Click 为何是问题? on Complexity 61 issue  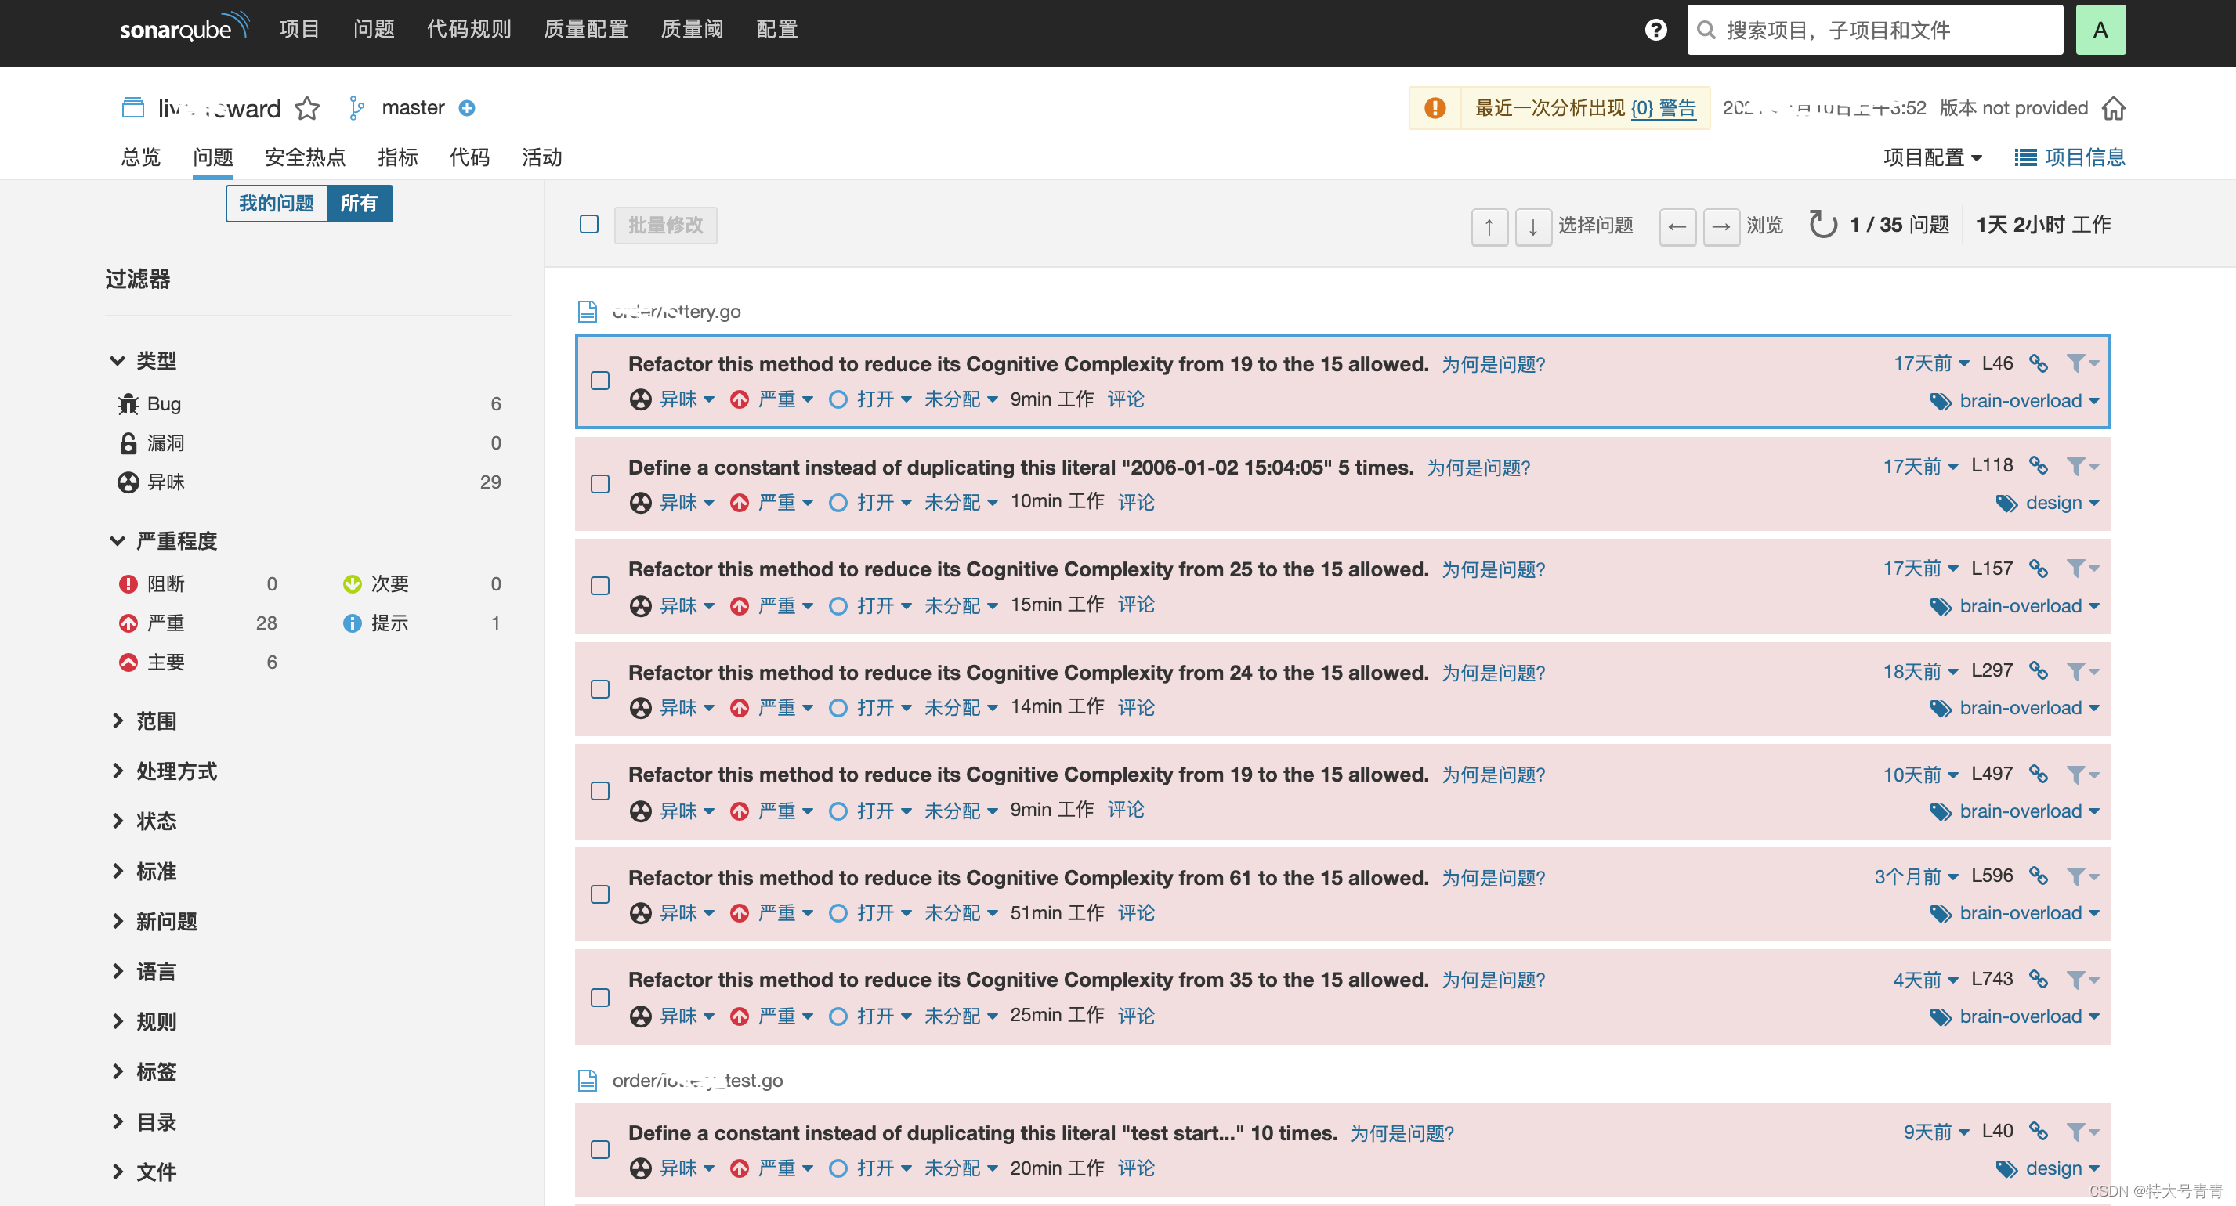point(1493,878)
